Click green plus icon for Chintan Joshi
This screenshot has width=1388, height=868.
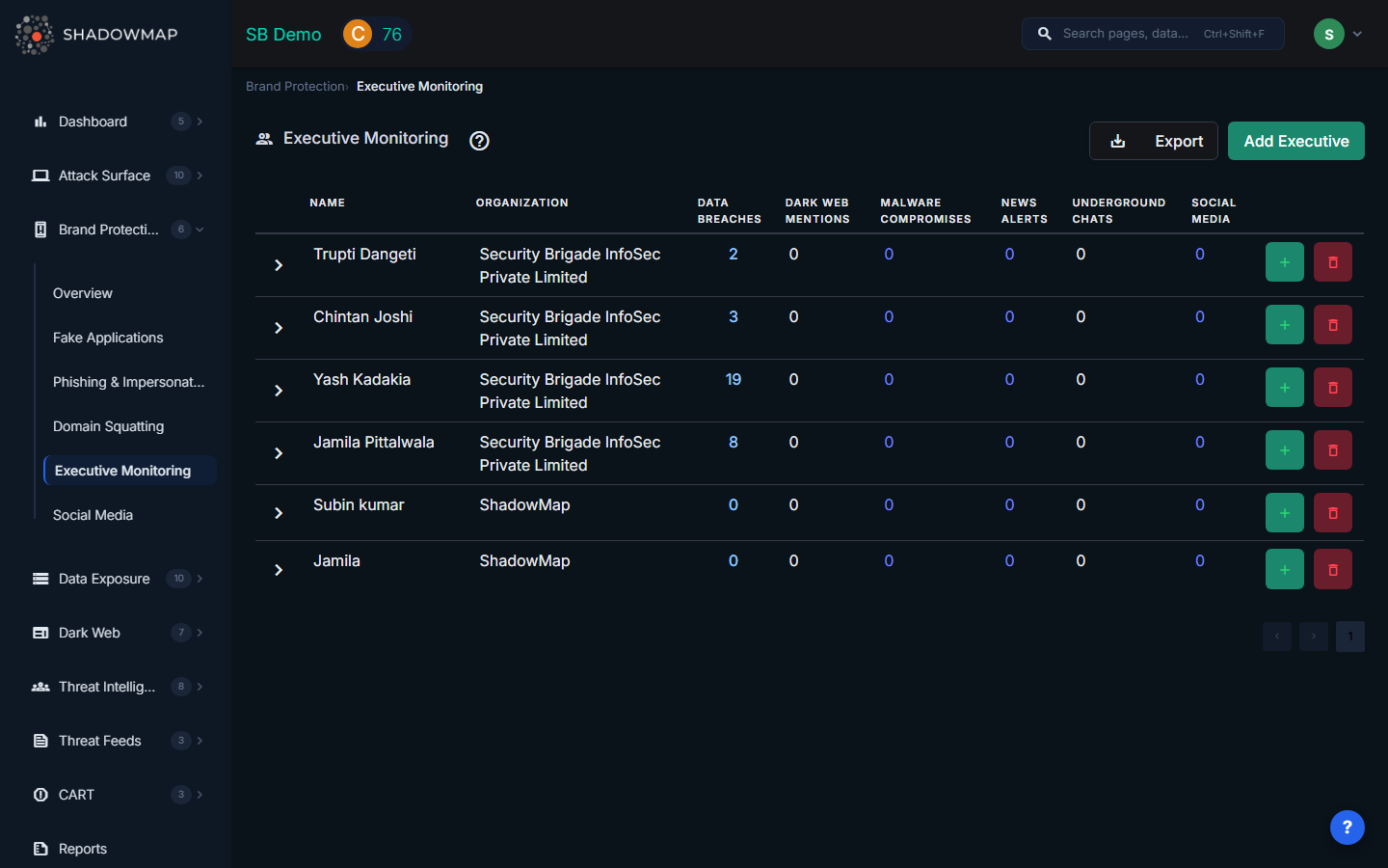(1284, 325)
